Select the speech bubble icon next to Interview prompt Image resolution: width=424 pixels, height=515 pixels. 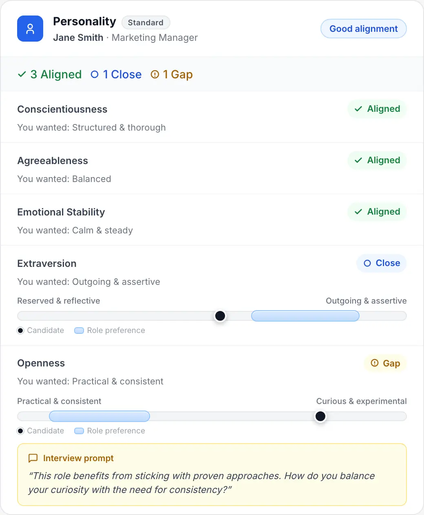(33, 458)
